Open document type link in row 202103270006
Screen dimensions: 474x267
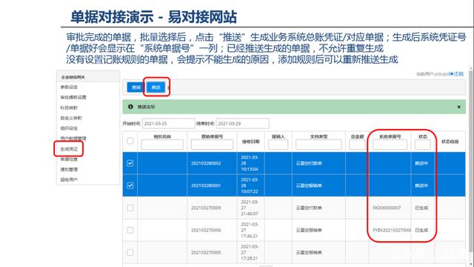pyautogui.click(x=309, y=230)
